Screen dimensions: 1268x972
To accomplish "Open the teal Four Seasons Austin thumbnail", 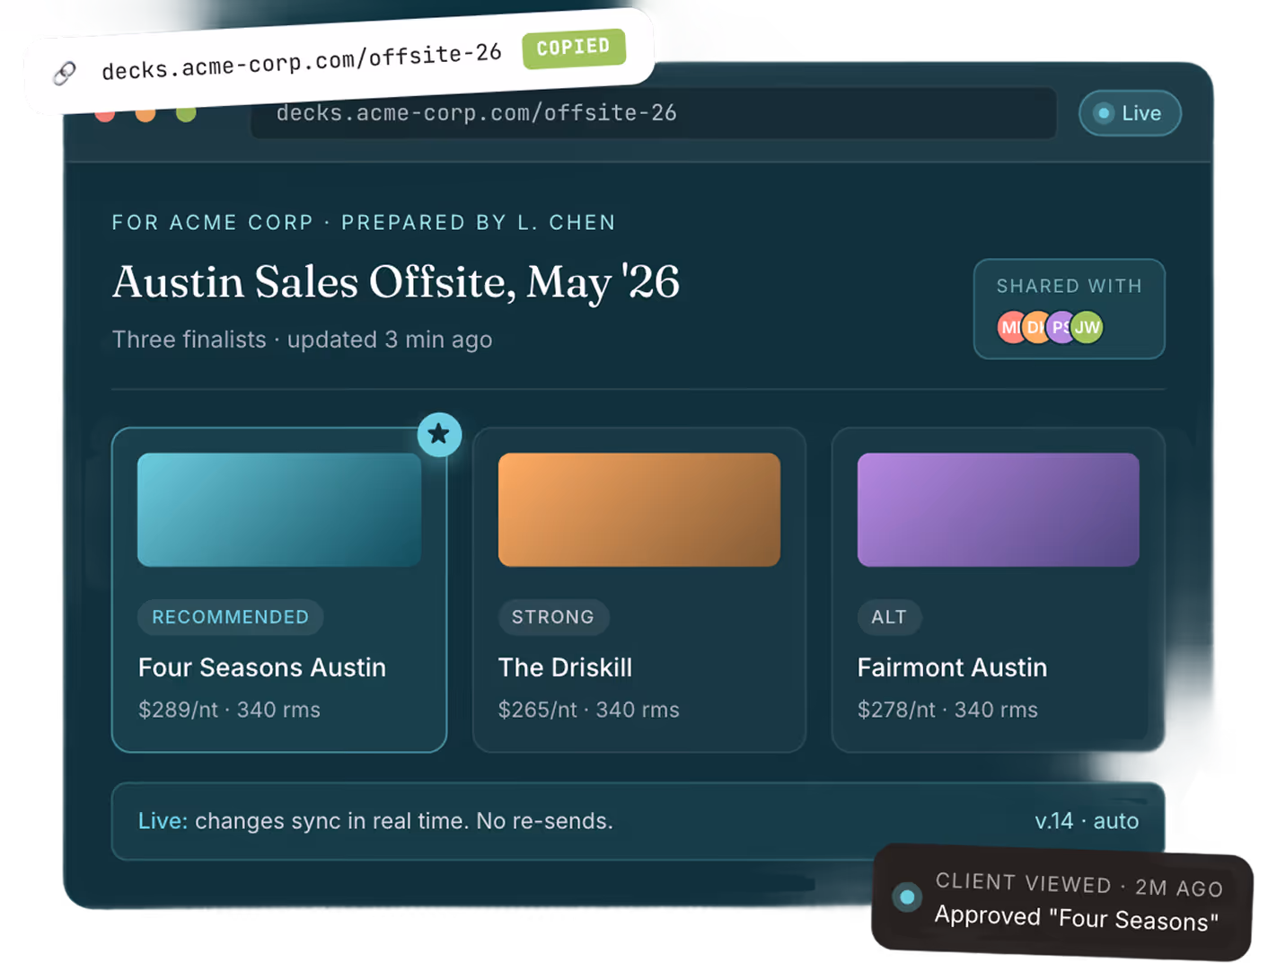I will point(279,509).
